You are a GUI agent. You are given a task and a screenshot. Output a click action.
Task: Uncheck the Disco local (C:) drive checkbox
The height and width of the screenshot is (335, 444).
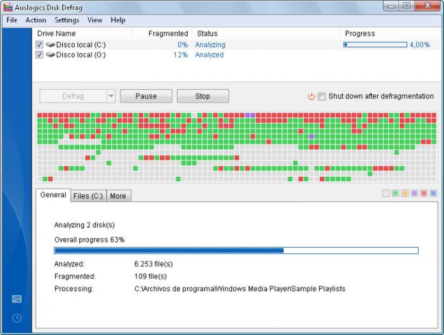[39, 45]
